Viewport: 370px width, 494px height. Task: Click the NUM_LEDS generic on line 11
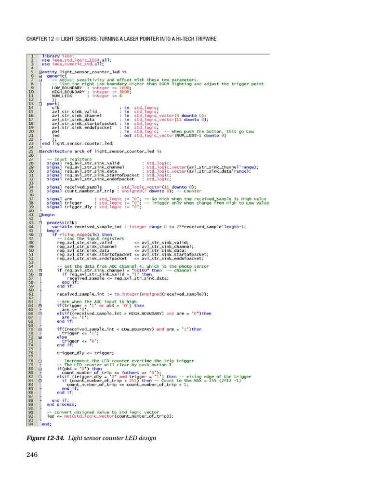(62, 96)
